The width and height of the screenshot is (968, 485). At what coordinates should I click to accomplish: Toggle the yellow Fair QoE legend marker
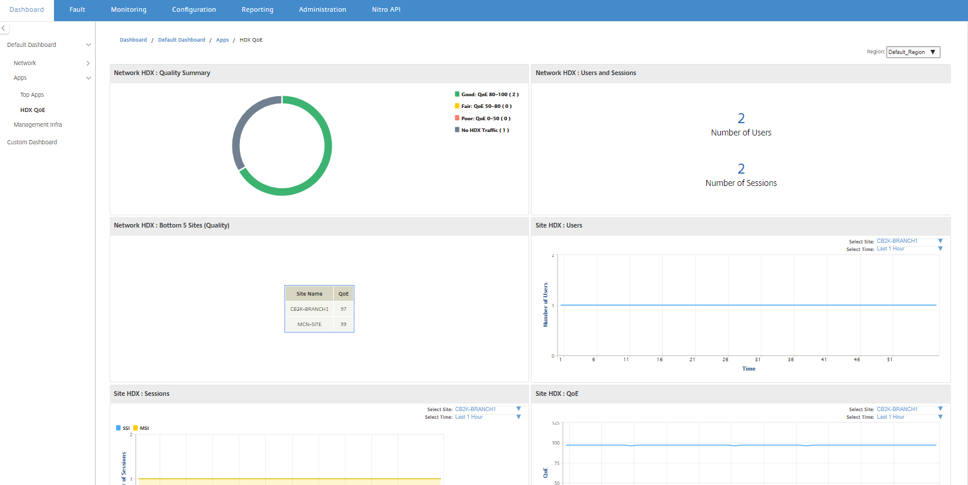click(x=457, y=106)
